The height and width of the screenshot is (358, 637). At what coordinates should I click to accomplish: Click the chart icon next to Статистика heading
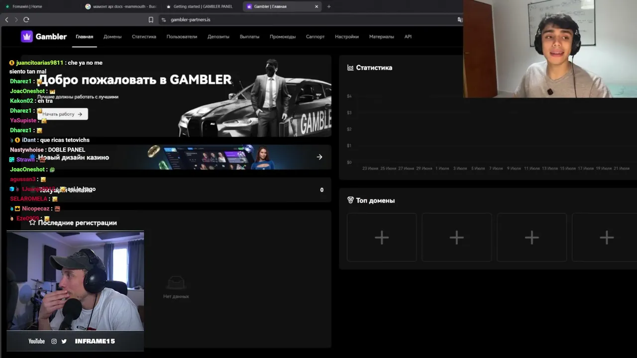click(x=350, y=68)
